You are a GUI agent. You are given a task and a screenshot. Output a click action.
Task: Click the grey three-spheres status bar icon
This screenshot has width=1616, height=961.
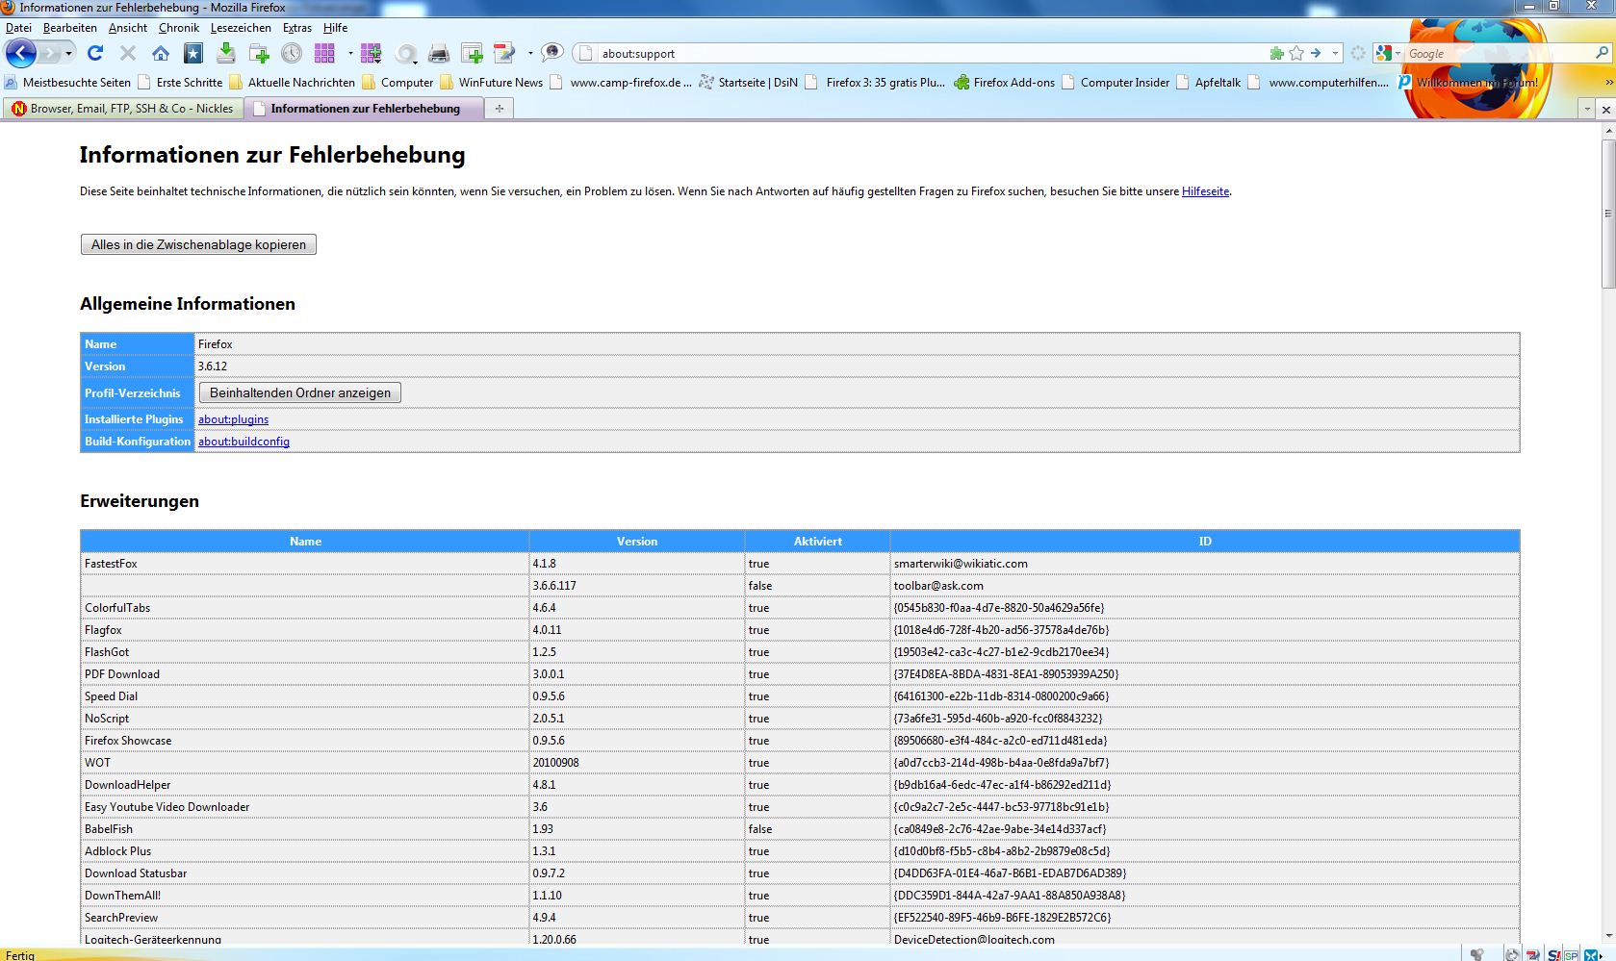(x=1477, y=954)
